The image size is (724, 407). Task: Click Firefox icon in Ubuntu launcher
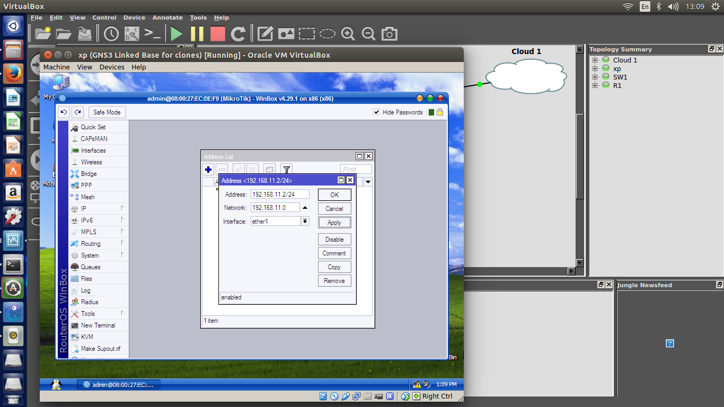click(x=13, y=73)
